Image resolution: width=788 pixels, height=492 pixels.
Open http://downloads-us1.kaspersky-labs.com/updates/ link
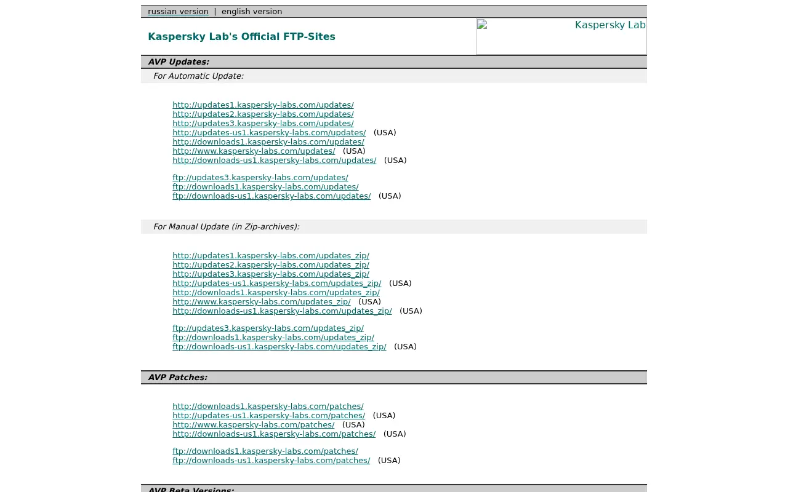(275, 161)
